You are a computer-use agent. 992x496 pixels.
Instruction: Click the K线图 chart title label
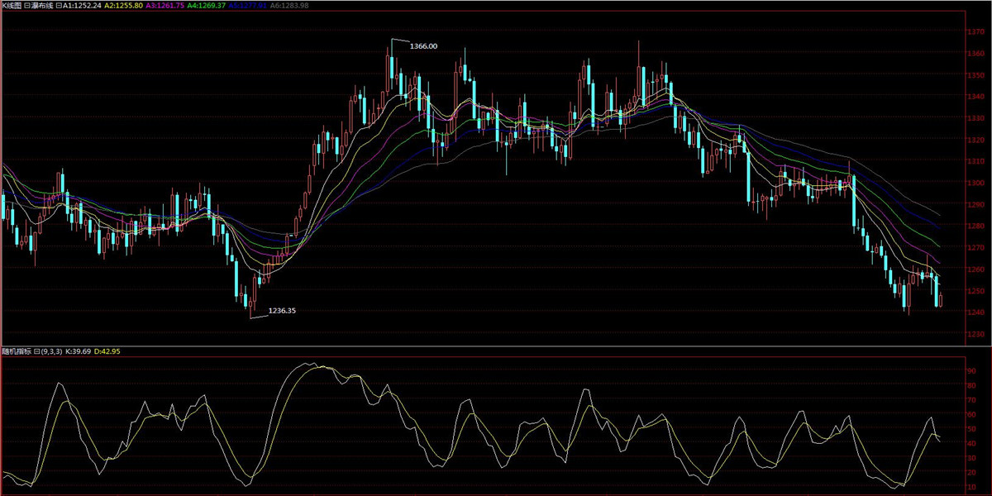[x=12, y=5]
